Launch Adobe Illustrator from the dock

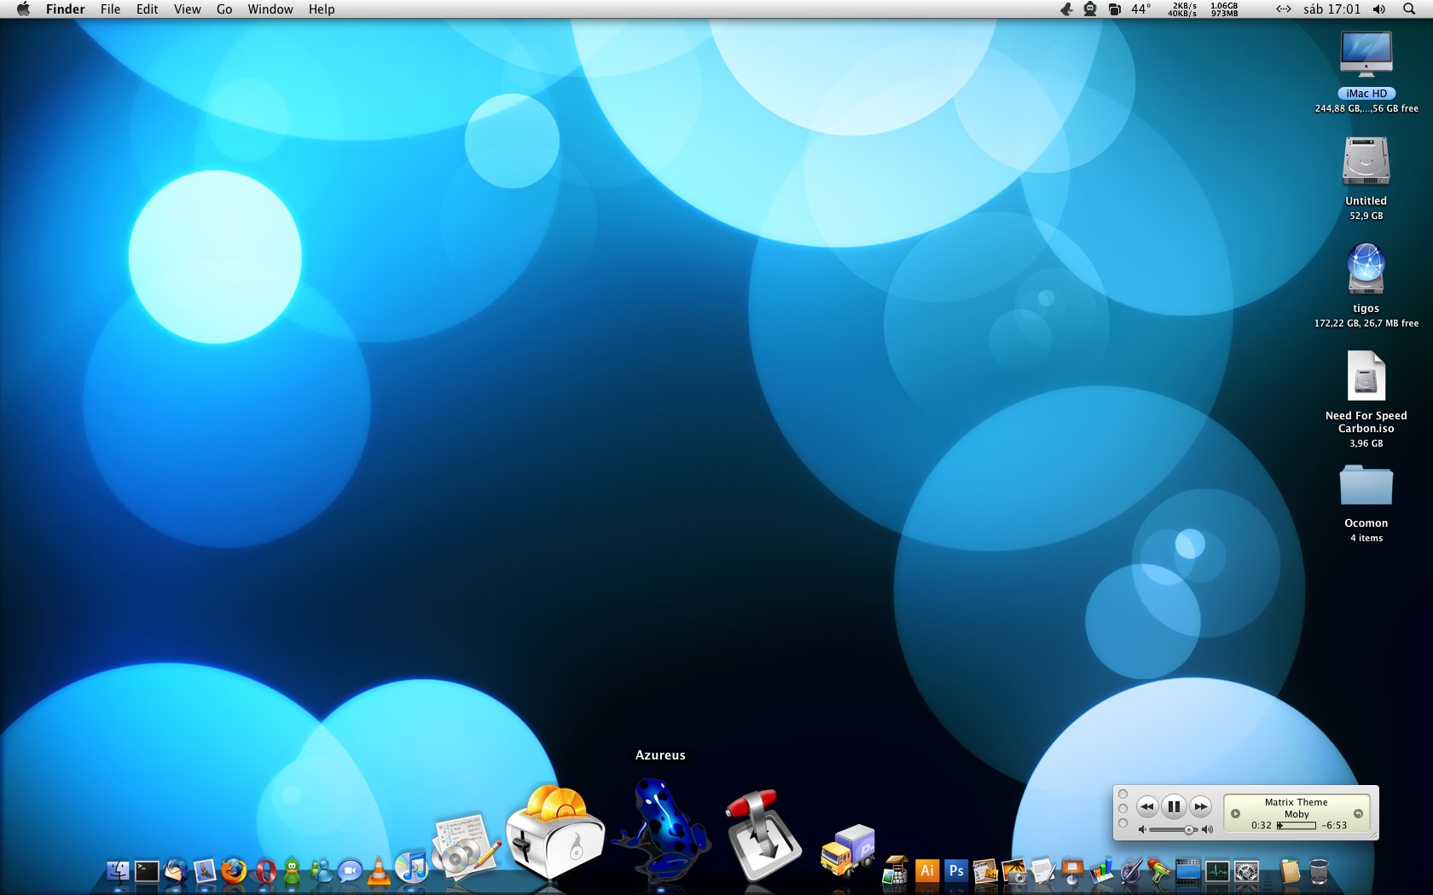tap(927, 871)
